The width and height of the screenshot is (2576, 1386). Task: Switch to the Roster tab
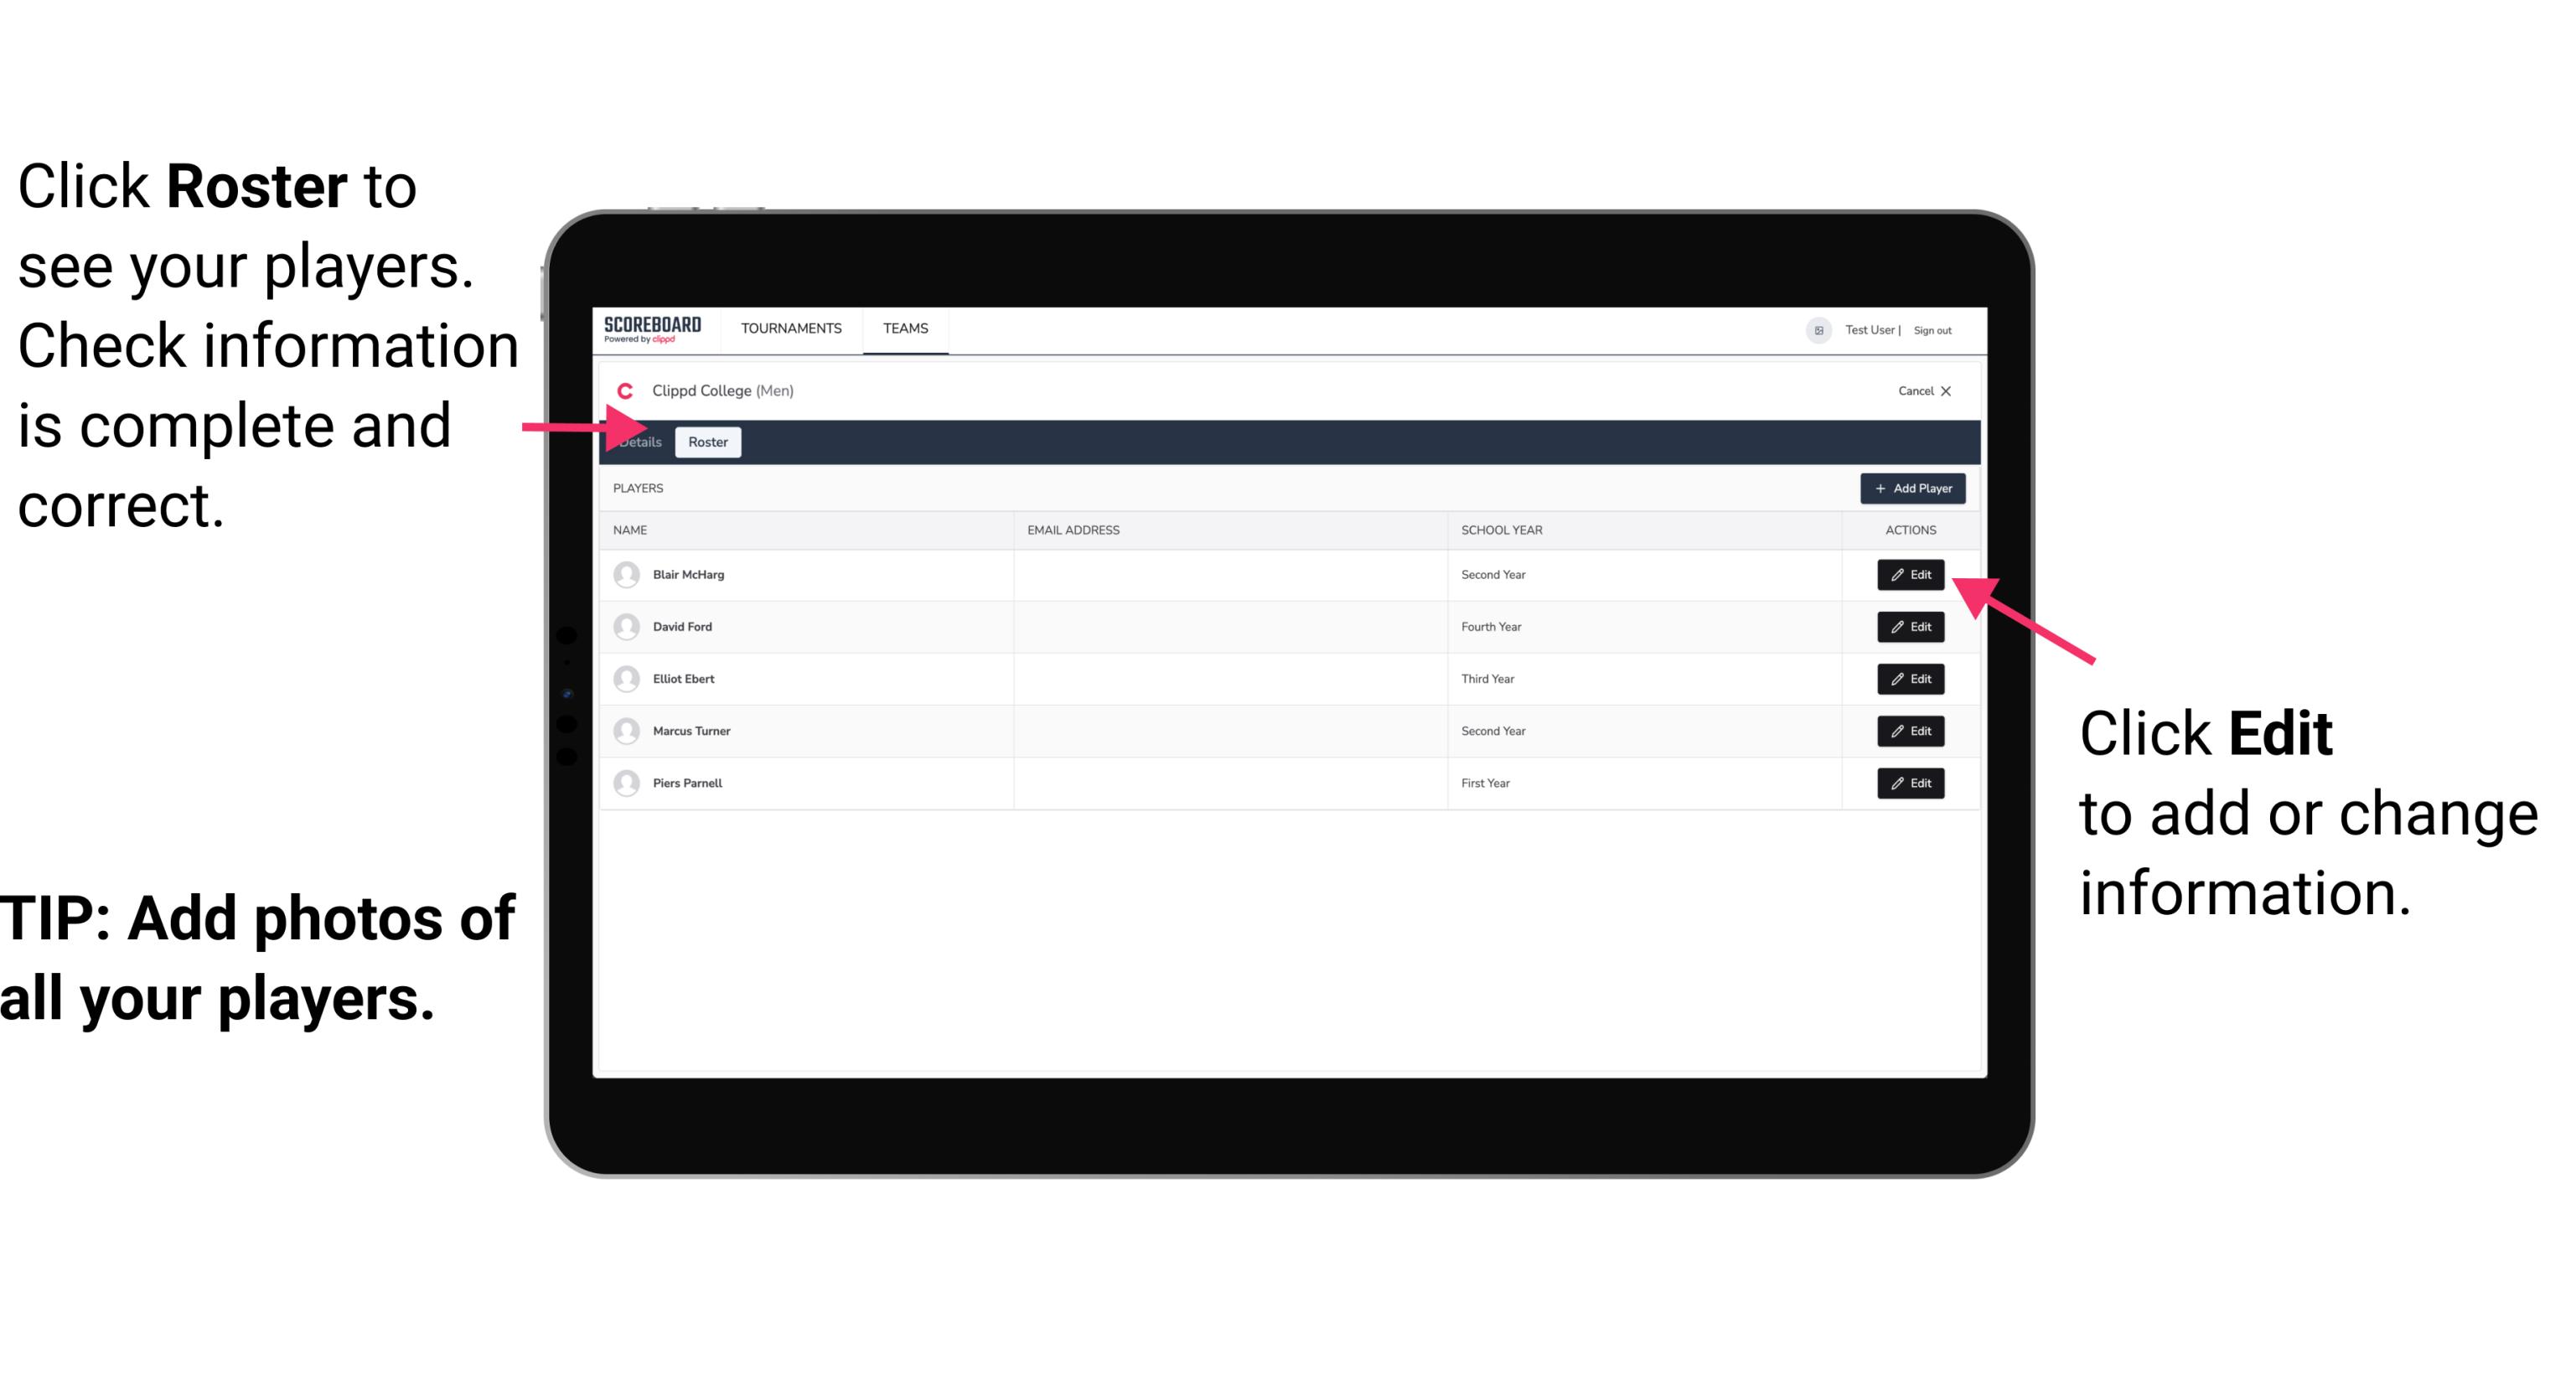[706, 442]
